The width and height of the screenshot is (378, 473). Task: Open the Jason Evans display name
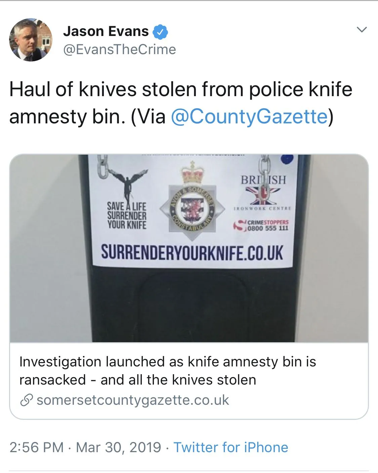(106, 32)
